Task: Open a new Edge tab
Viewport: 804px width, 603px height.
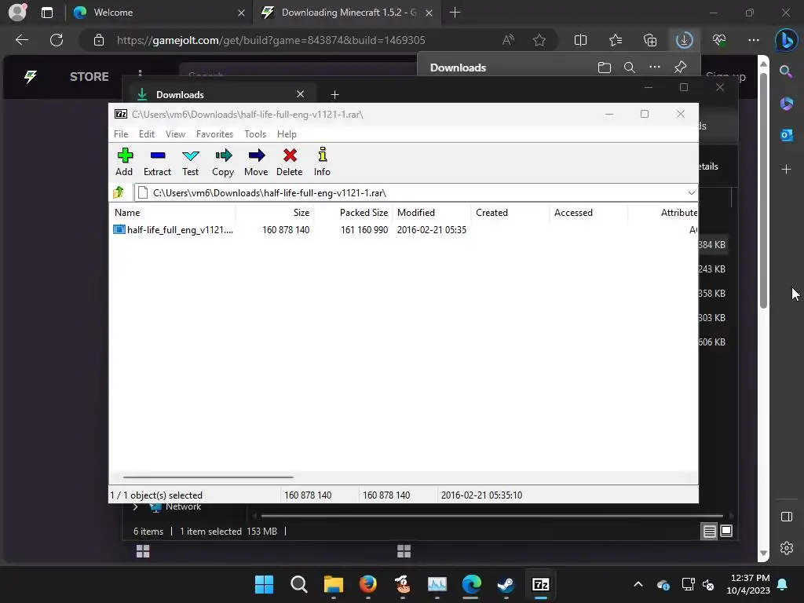Action: click(x=455, y=13)
